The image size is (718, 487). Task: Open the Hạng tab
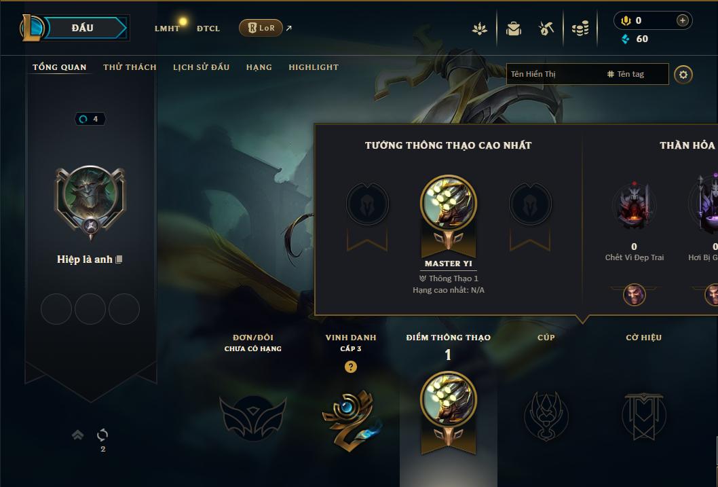click(x=259, y=67)
